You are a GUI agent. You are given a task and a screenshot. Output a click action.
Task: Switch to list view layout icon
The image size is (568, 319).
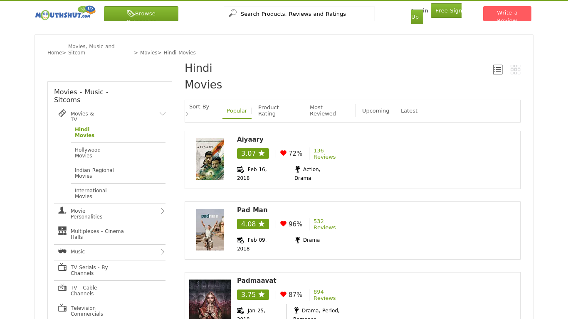pos(498,70)
